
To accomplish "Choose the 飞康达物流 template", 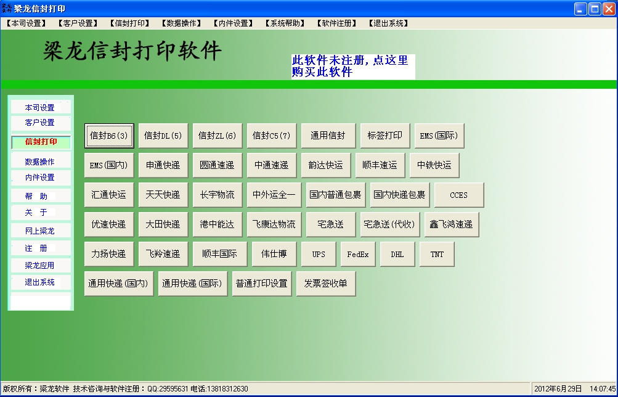I will pyautogui.click(x=274, y=224).
